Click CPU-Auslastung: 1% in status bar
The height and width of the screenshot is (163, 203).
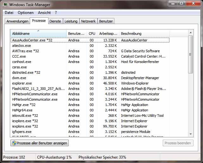coord(54,157)
